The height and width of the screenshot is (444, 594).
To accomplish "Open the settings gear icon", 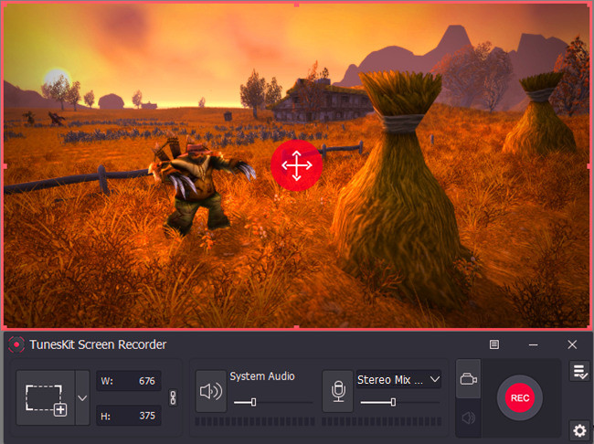I will [x=579, y=430].
